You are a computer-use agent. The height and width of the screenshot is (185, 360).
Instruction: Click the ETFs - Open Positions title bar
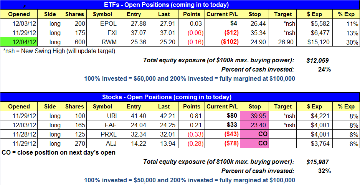click(x=180, y=5)
